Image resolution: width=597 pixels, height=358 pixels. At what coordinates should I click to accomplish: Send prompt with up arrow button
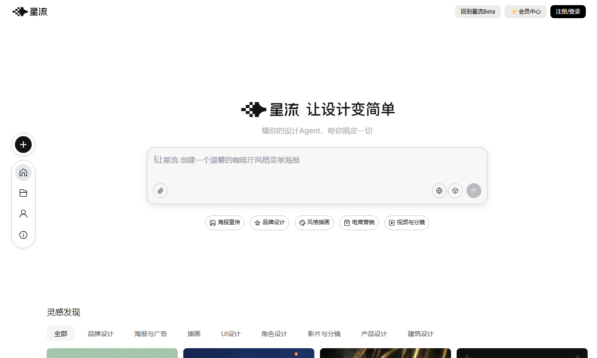[x=474, y=191]
